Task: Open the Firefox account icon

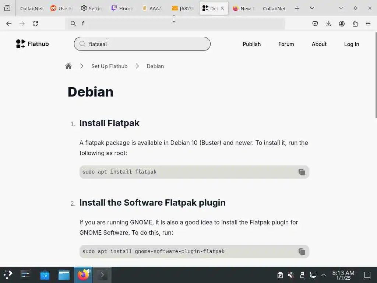Action: [x=342, y=24]
